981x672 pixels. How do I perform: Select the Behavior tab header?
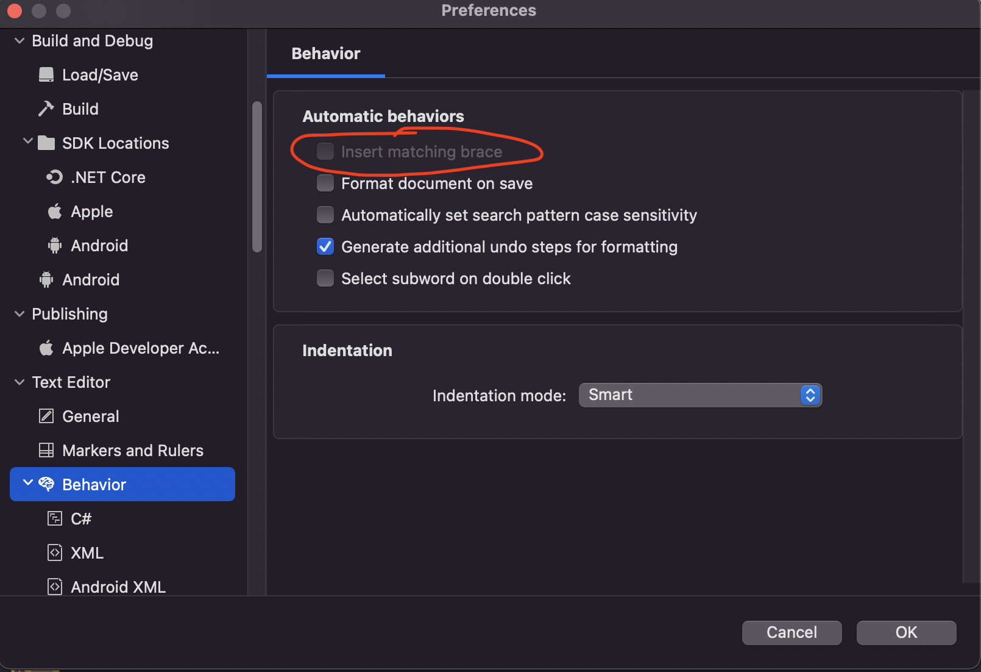click(326, 54)
